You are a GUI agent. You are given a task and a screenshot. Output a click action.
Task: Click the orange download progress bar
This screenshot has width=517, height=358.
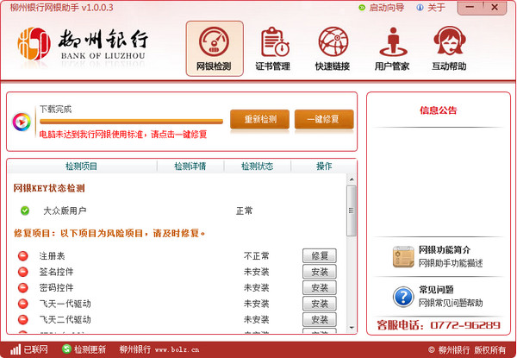pyautogui.click(x=131, y=122)
